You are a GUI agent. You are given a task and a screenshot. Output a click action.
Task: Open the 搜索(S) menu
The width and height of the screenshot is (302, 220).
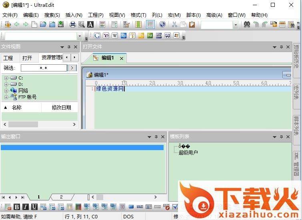[52, 15]
